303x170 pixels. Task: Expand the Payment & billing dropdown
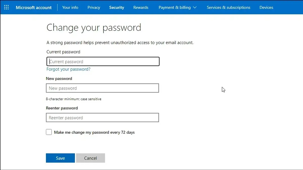click(178, 7)
